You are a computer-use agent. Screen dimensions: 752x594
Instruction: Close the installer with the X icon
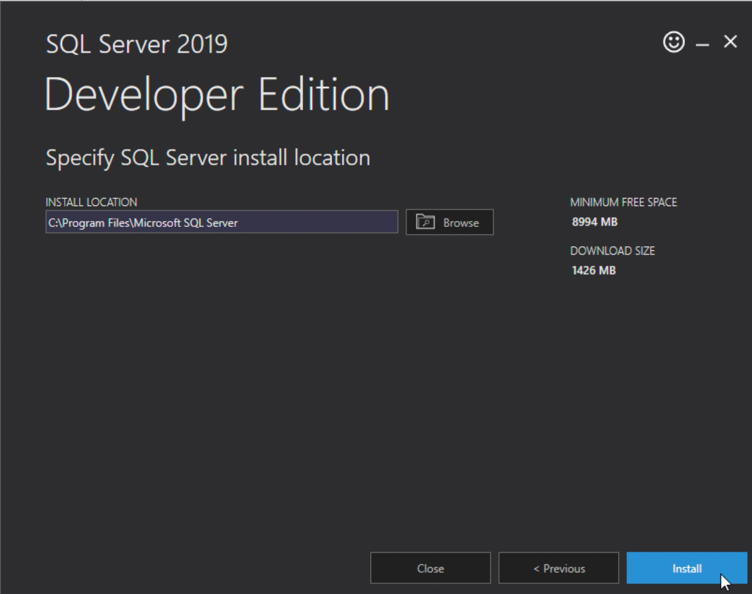730,42
